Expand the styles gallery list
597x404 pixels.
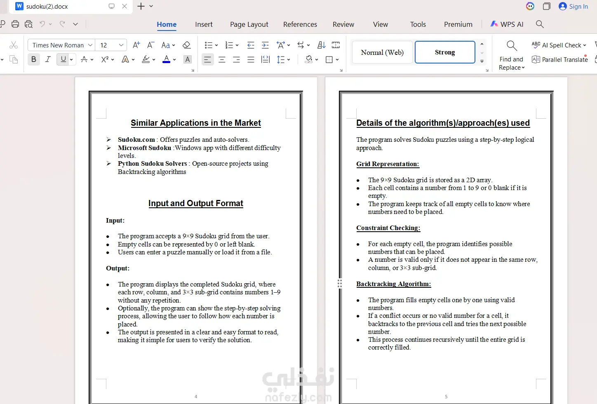482,61
